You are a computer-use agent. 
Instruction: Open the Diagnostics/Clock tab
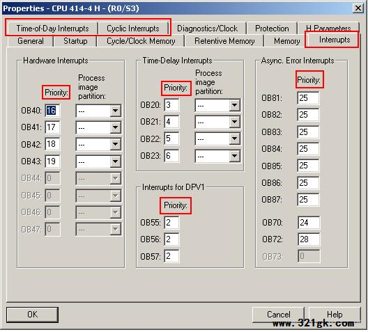[207, 29]
